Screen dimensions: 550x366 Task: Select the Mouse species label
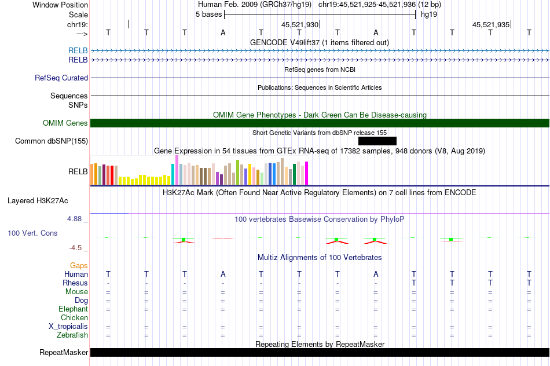click(76, 292)
